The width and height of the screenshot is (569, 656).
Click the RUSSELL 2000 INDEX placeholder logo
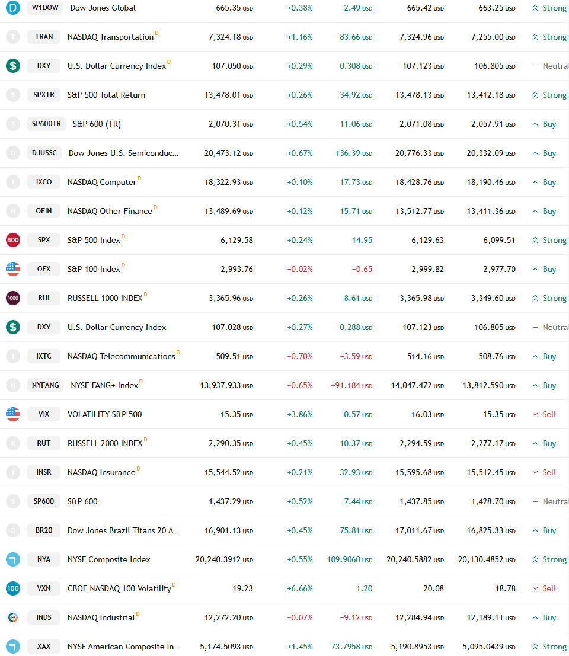[13, 443]
